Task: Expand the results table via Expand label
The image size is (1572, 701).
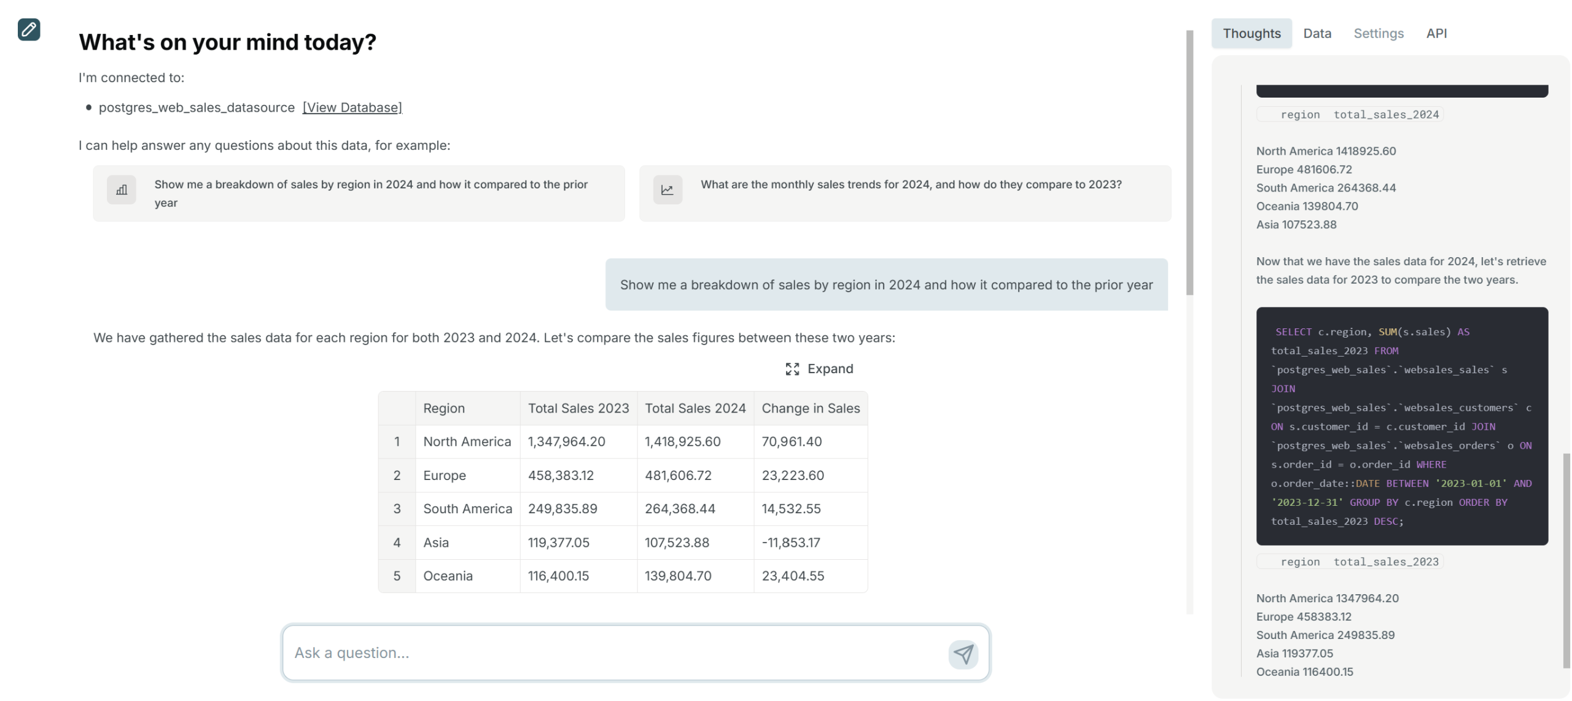Action: [x=830, y=369]
